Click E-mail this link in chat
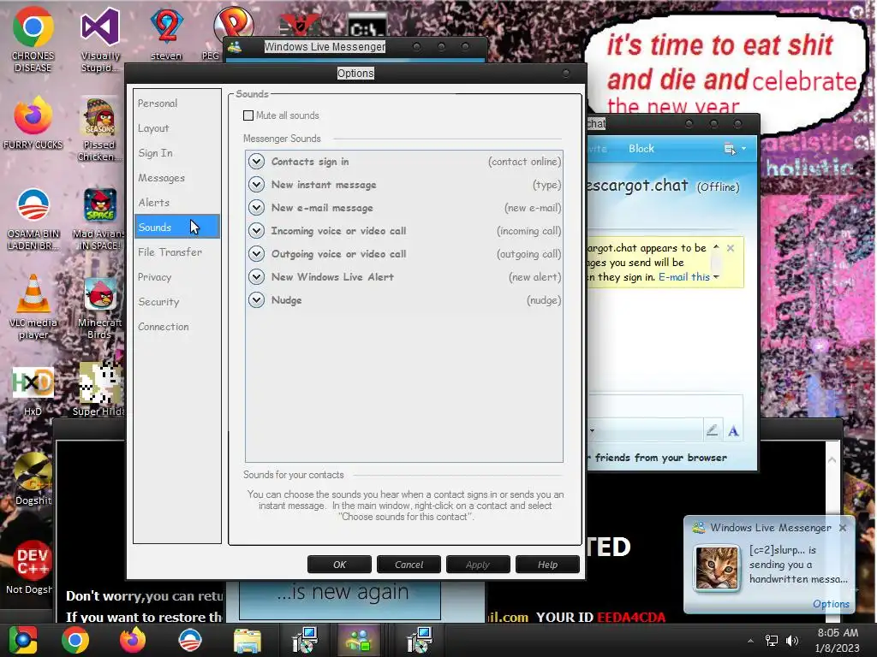Image resolution: width=877 pixels, height=657 pixels. (684, 277)
